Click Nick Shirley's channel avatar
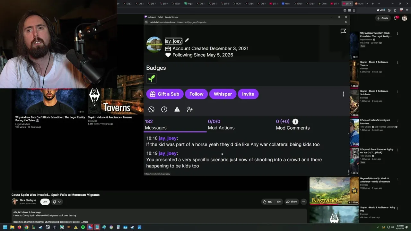 15,201
